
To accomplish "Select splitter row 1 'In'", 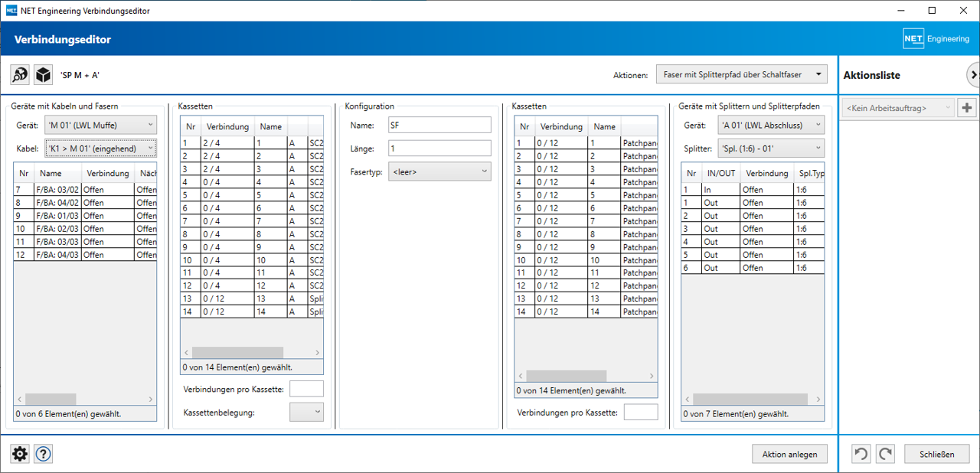I will [753, 190].
